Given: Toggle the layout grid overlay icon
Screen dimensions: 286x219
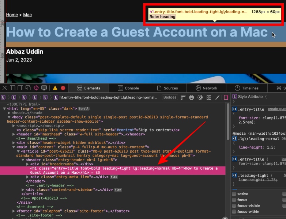Looking at the screenshot, I should pos(209,97).
